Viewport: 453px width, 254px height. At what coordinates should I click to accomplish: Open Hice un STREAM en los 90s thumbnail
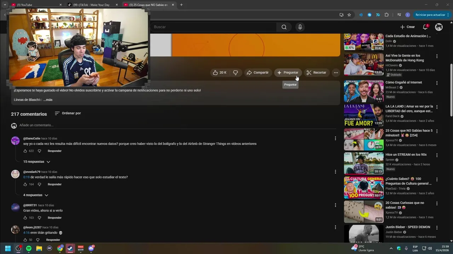click(x=363, y=164)
